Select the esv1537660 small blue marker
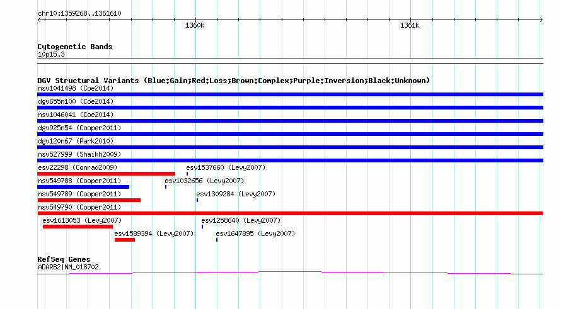Image resolution: width=561 pixels, height=309 pixels. (187, 174)
